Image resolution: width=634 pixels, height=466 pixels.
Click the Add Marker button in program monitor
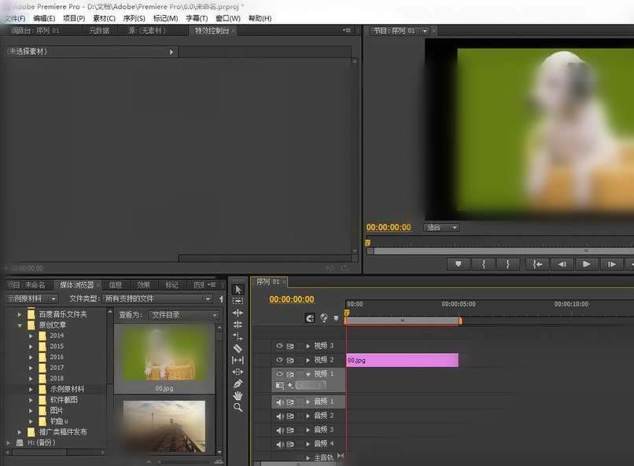[x=459, y=264]
